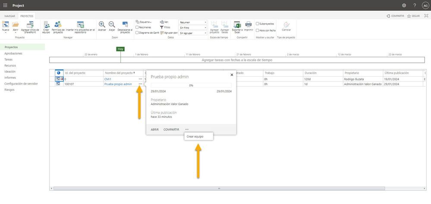Viewport: 431px width, 204px height.
Task: Click the COMPARTIR icon in top right
Action: [x=388, y=16]
